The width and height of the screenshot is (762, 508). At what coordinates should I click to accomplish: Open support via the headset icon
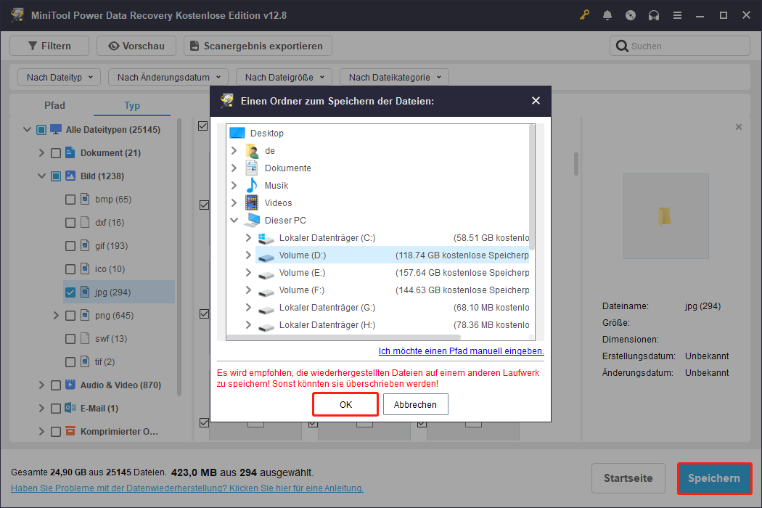pyautogui.click(x=654, y=15)
